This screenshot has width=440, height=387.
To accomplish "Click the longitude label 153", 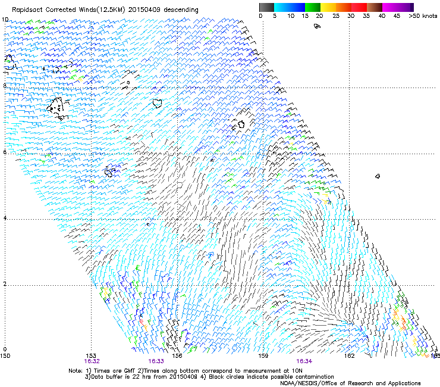I will 91,356.
